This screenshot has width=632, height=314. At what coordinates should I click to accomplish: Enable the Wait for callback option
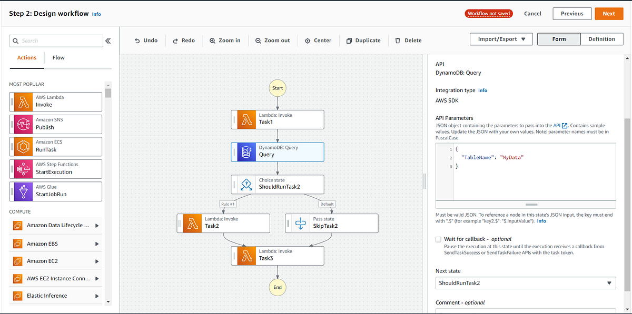438,239
